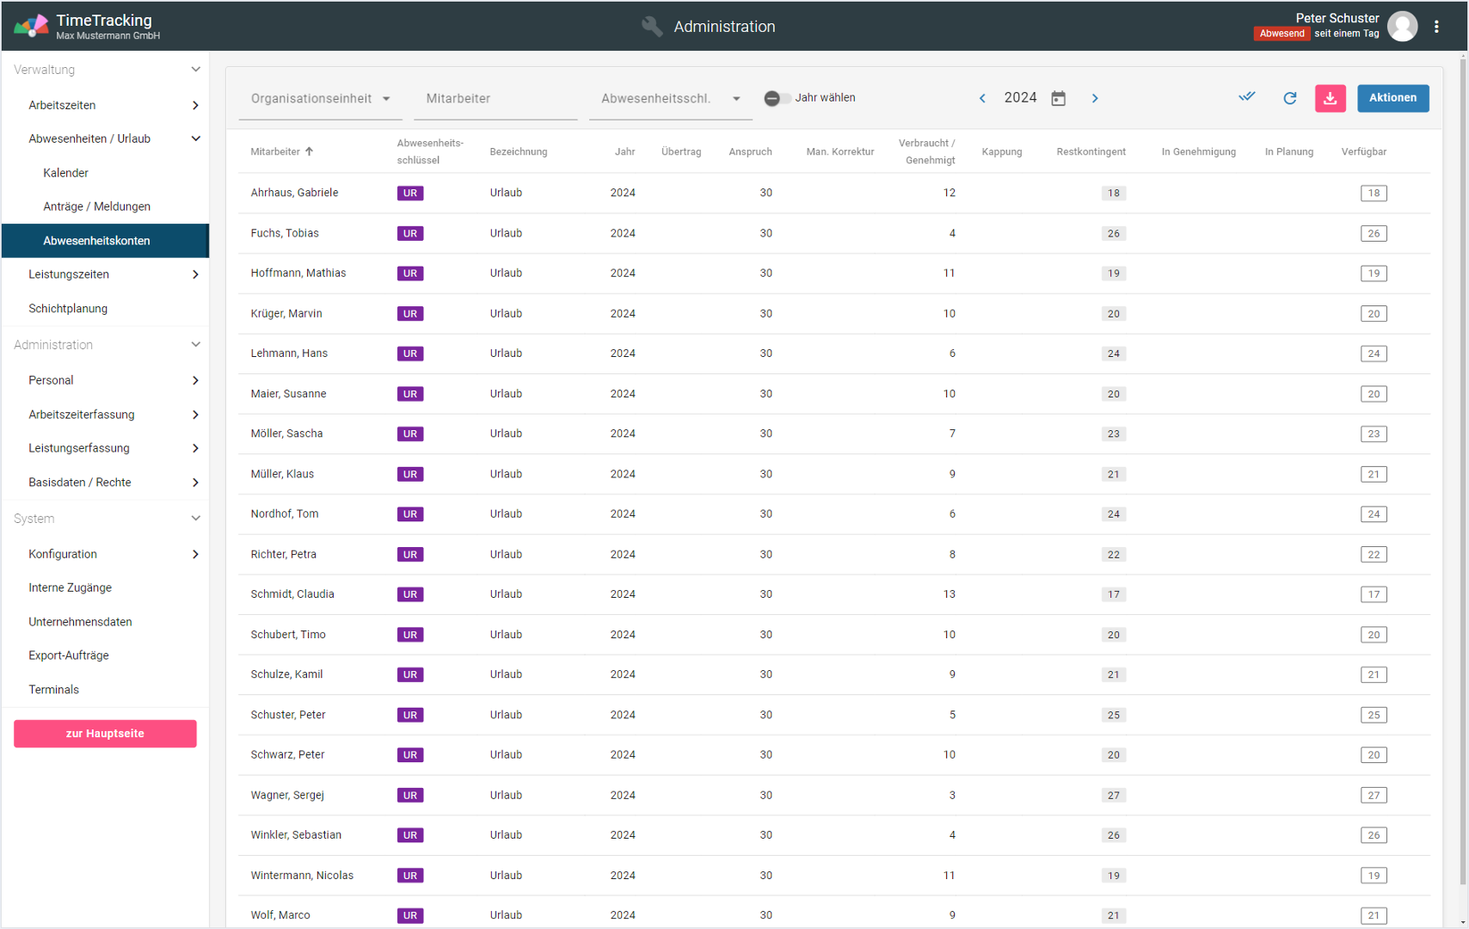
Task: Open Kalender in the sidebar
Action: click(66, 173)
